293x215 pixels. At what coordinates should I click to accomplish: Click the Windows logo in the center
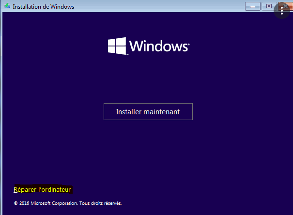pyautogui.click(x=149, y=46)
